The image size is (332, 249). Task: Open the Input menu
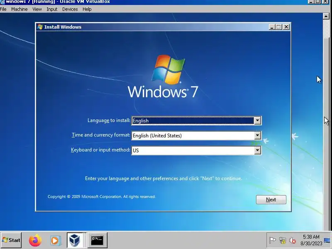click(52, 9)
